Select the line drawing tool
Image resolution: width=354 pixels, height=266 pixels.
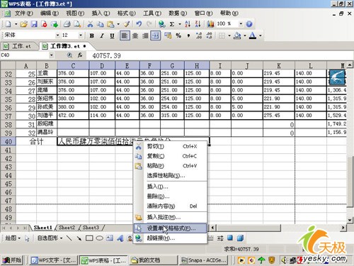pos(69,238)
